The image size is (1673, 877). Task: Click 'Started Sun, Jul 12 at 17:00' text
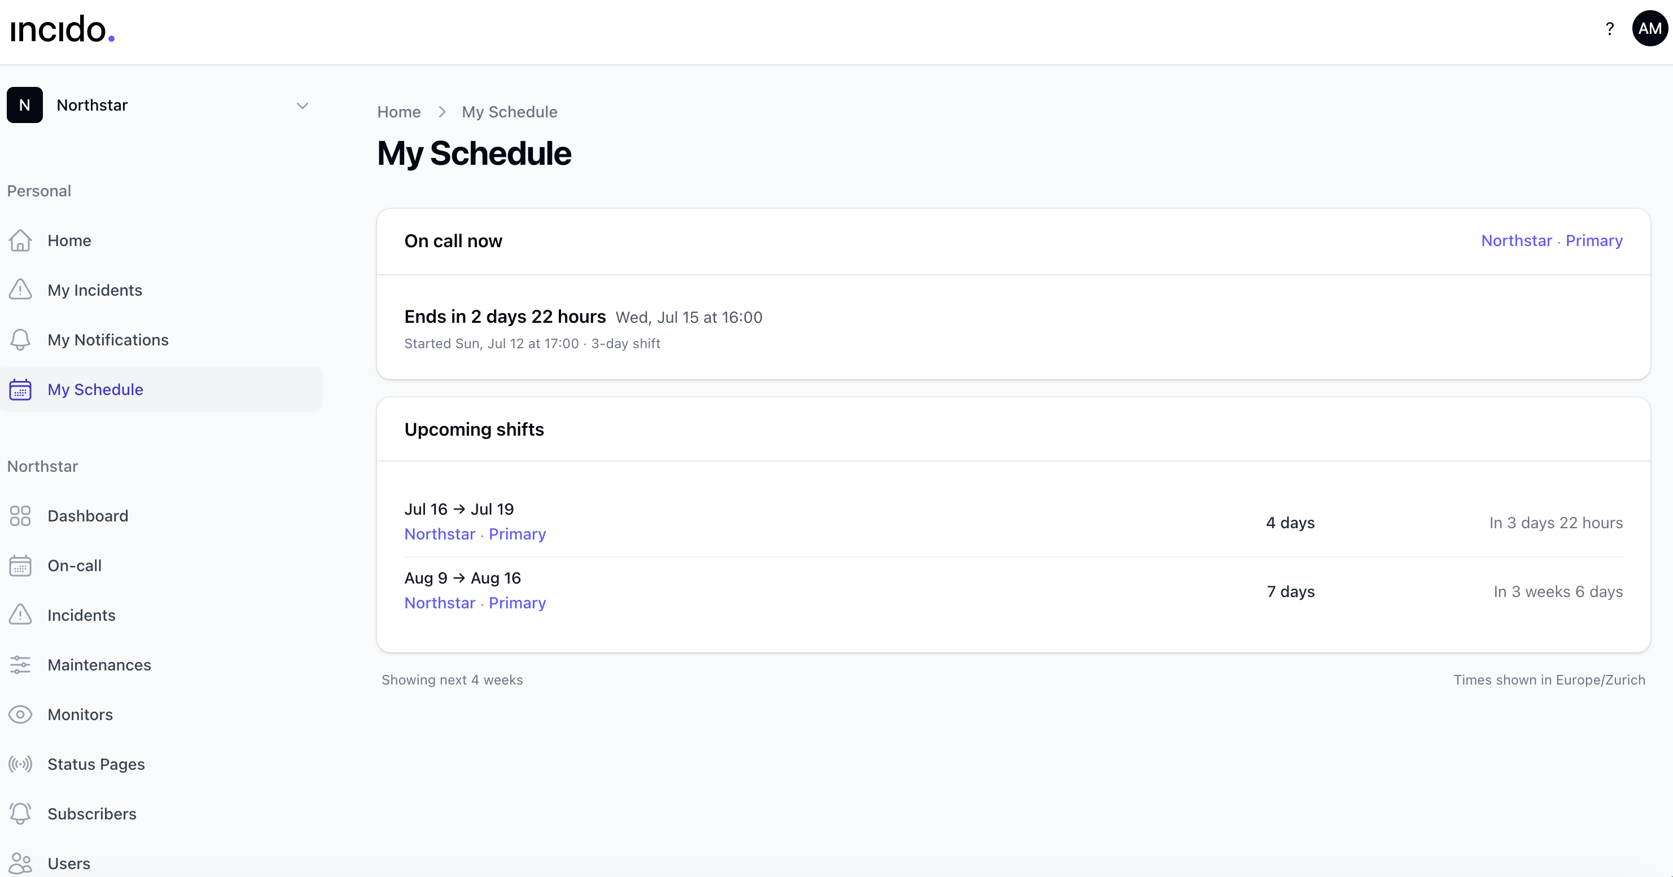[x=491, y=344]
